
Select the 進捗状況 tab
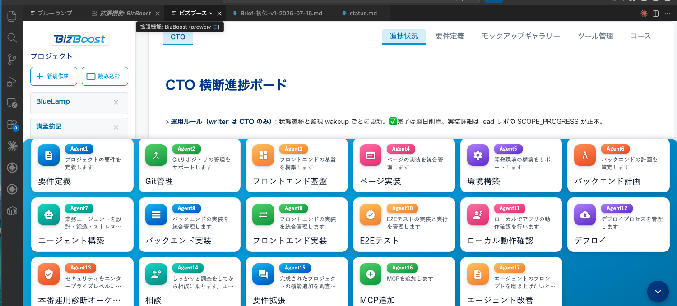click(x=404, y=36)
